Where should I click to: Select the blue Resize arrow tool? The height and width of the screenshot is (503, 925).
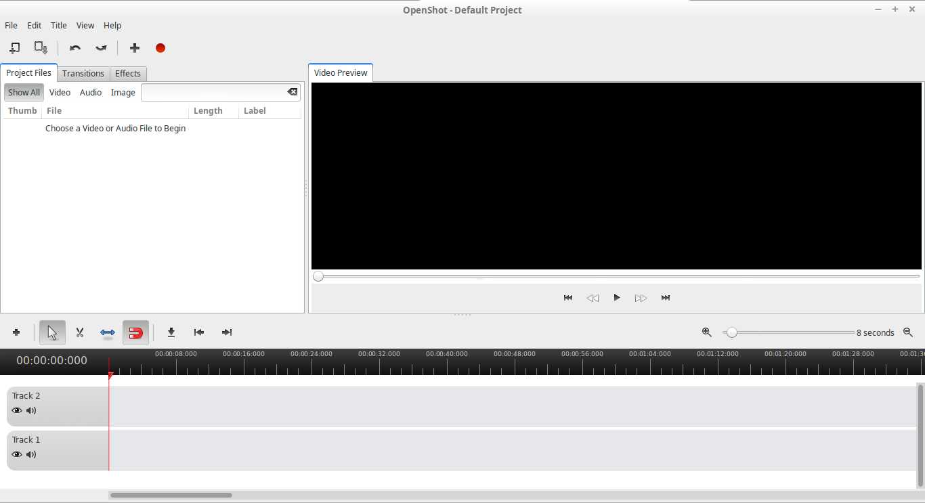coord(108,332)
